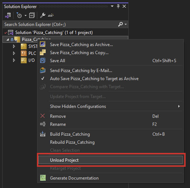Click the search magnifier icon
190x188 pixels.
pyautogui.click(x=120, y=24)
